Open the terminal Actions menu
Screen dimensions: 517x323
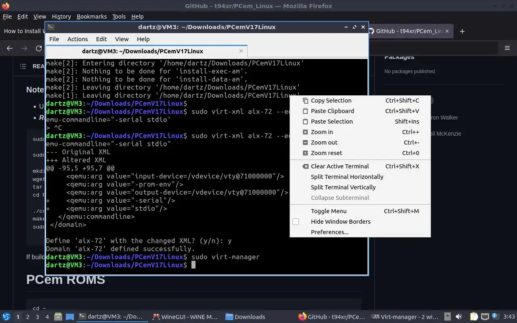point(78,39)
